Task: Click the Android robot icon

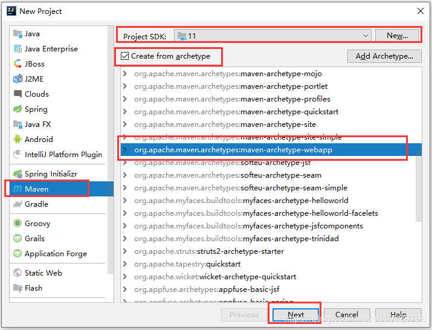Action: [x=18, y=139]
